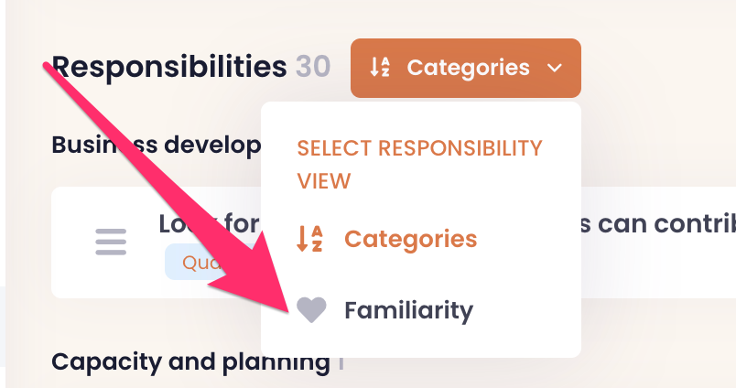Click the drag handle on the responsibility card
Image resolution: width=736 pixels, height=388 pixels.
click(111, 242)
